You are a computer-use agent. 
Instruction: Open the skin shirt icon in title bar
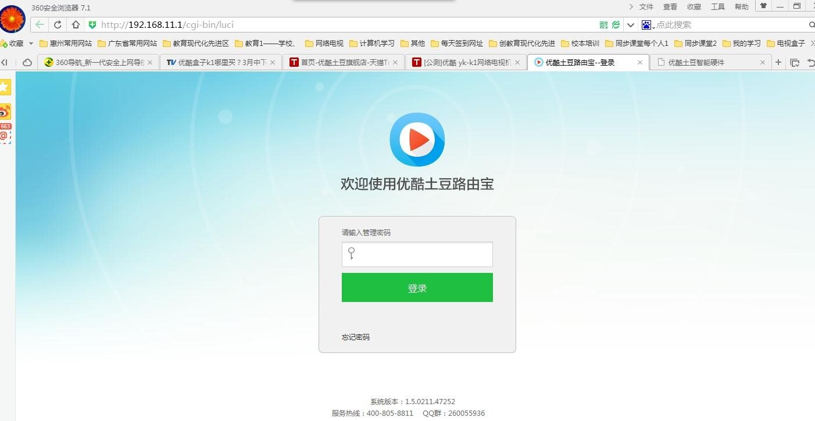[764, 6]
